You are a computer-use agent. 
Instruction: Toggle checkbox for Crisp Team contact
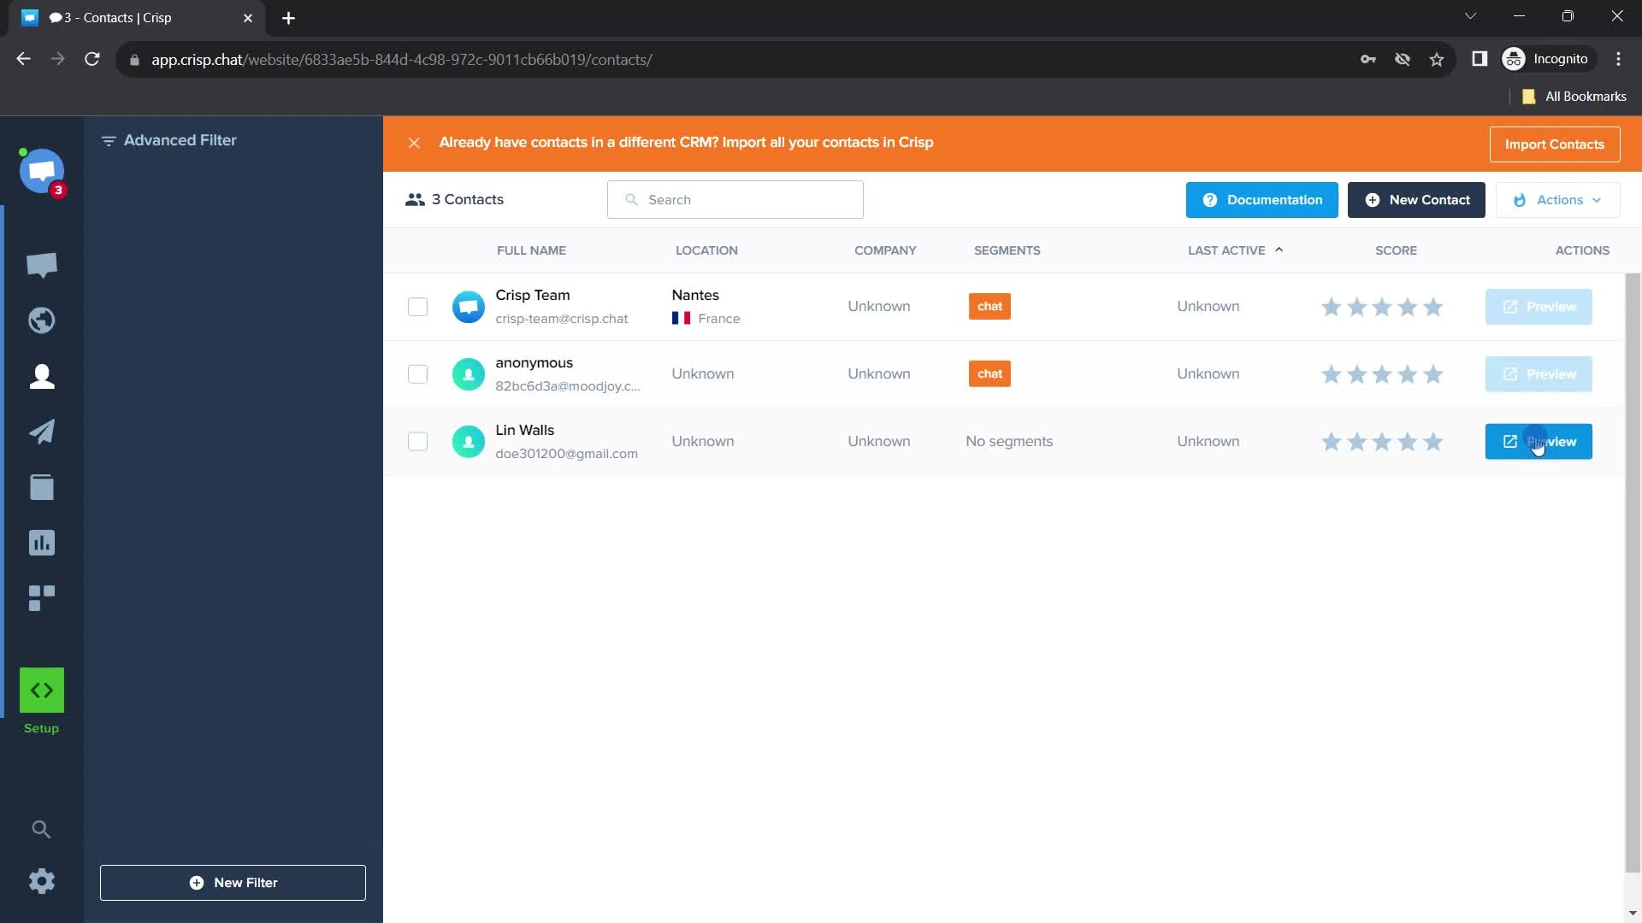[x=417, y=307]
